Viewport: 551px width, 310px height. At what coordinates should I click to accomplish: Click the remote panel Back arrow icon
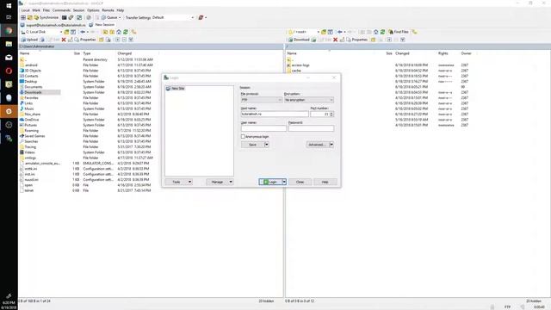coord(340,32)
